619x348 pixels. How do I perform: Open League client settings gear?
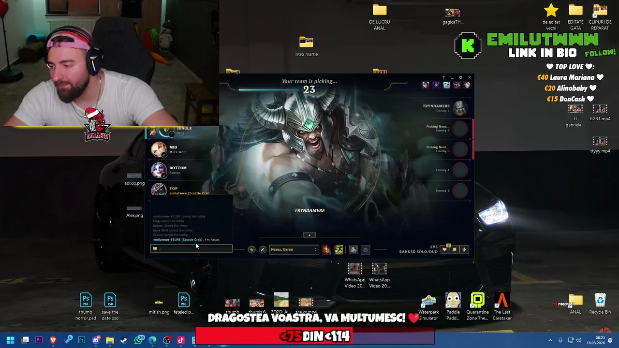click(460, 77)
